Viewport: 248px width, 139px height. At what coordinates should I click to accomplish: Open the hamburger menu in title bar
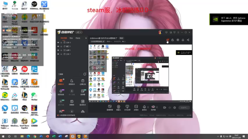tap(178, 32)
